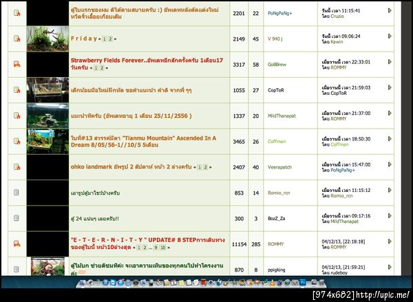Open author ppigking's profile
This screenshot has height=302, width=413.
click(276, 270)
